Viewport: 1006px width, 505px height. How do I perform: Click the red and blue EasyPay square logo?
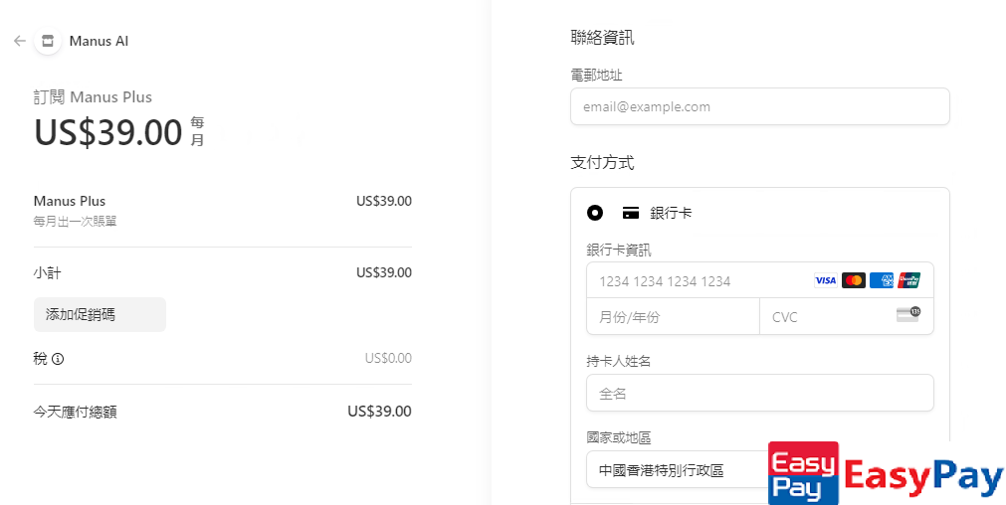pyautogui.click(x=803, y=473)
